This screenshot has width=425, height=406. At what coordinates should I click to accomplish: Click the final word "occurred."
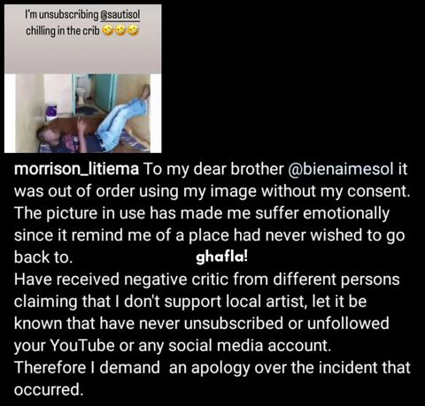(x=49, y=389)
